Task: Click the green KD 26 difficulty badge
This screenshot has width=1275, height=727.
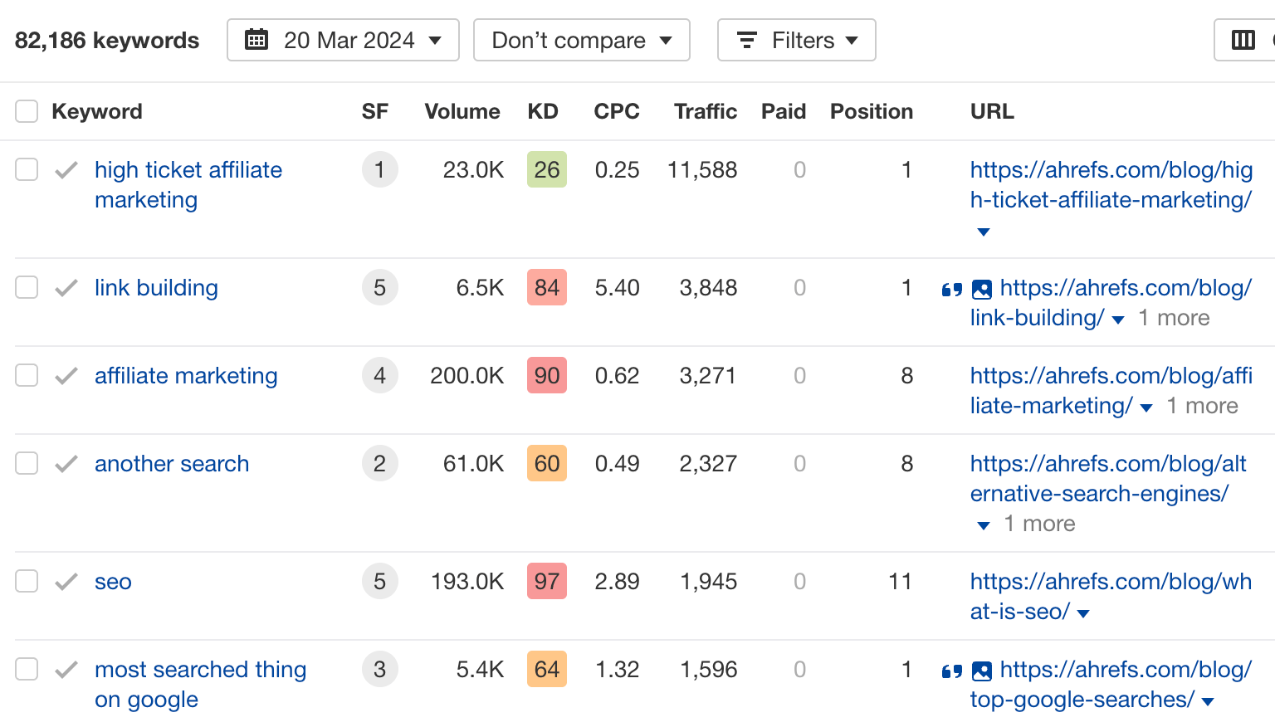Action: [x=546, y=169]
